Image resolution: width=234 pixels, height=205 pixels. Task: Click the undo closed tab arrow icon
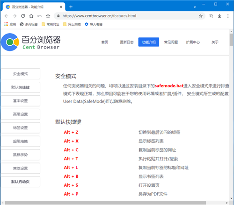(x=40, y=16)
